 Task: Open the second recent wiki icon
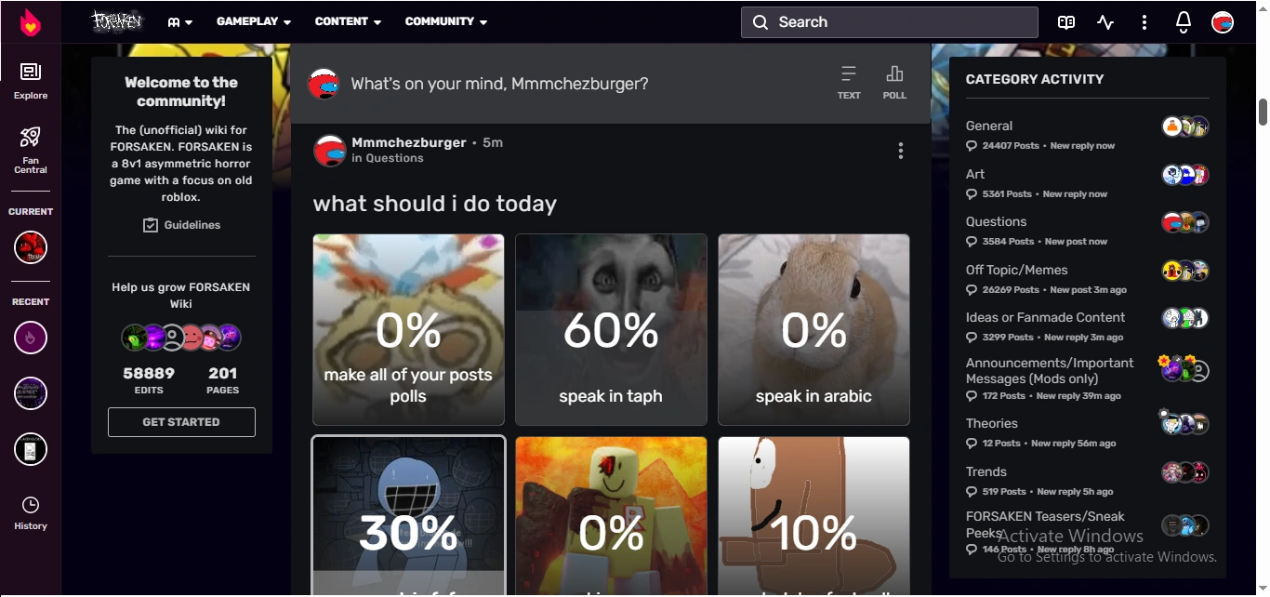coord(31,393)
